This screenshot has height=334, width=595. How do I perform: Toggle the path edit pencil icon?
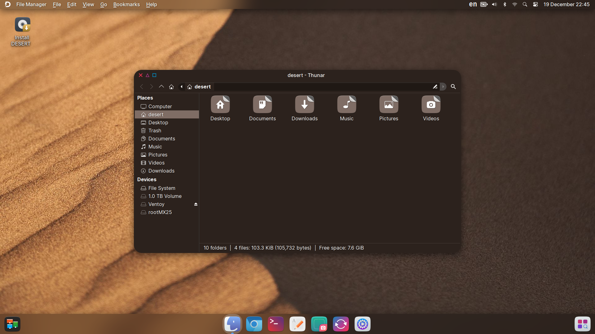pyautogui.click(x=435, y=87)
